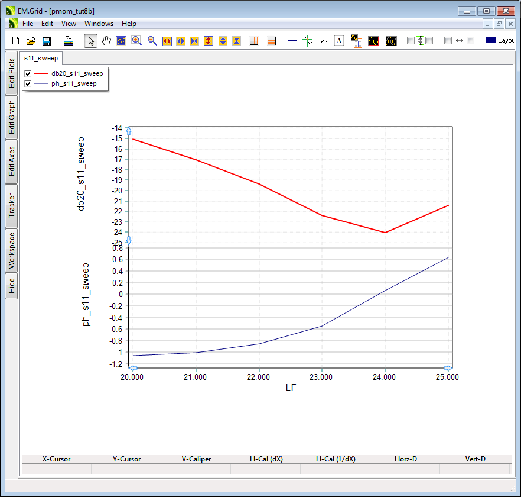This screenshot has width=521, height=497.
Task: Select the Pan hand tool
Action: [x=106, y=41]
